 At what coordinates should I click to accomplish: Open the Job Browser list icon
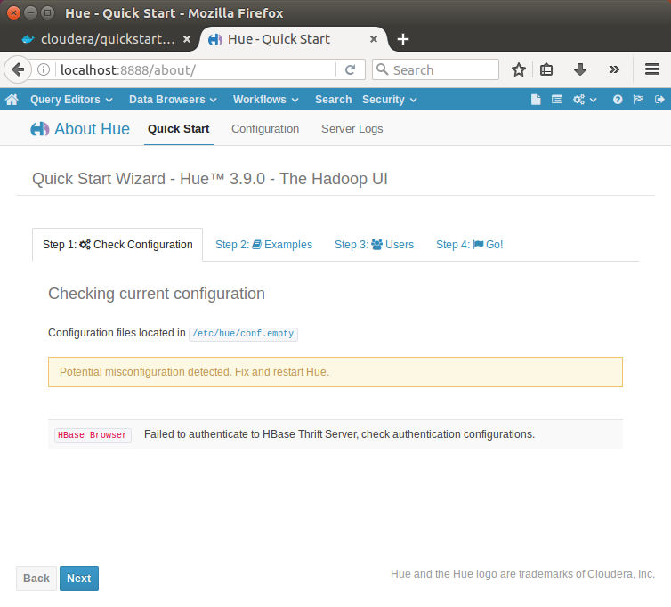(x=557, y=100)
